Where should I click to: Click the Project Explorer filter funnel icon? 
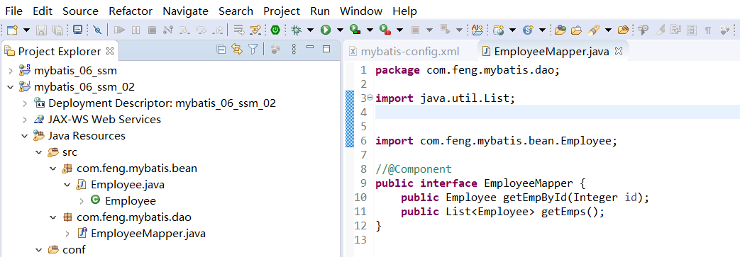[253, 49]
